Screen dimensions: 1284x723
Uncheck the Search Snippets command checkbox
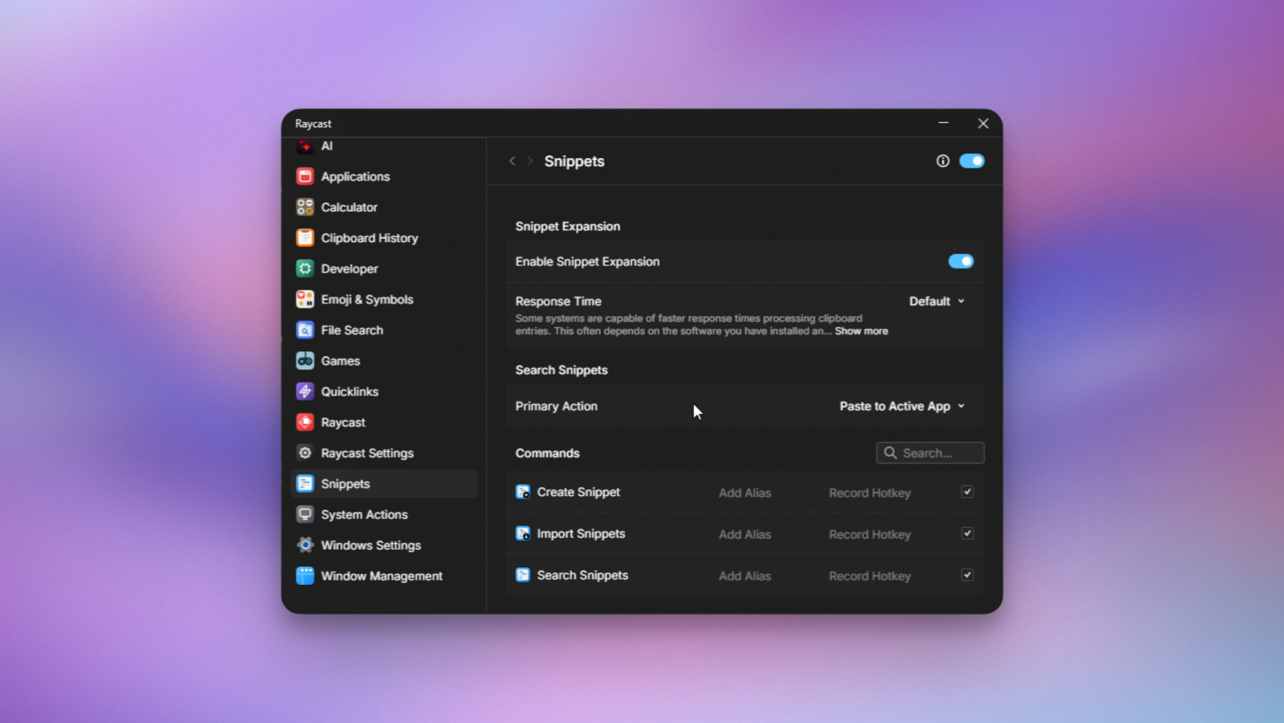pos(967,575)
